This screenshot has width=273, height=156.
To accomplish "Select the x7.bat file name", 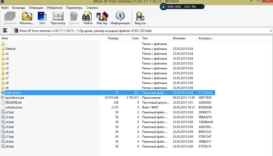I will tap(10, 137).
